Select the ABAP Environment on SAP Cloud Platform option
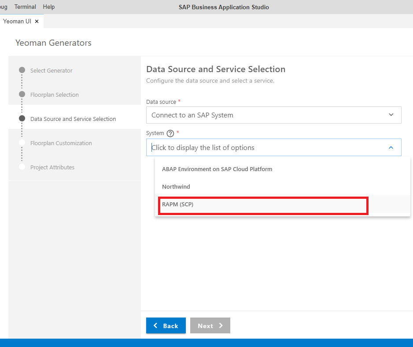Viewport: 413px width, 347px height. point(217,169)
